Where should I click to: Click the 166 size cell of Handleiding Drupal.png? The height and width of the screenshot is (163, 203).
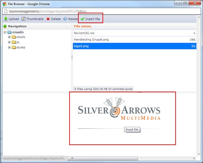pos(193,39)
